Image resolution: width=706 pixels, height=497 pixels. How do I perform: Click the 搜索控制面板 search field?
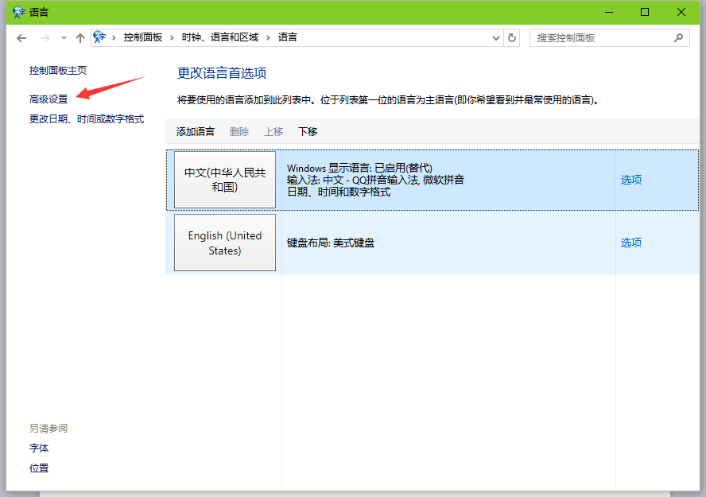click(x=600, y=37)
